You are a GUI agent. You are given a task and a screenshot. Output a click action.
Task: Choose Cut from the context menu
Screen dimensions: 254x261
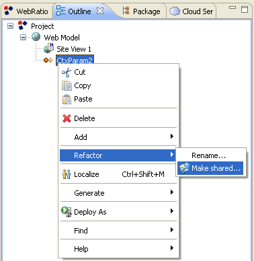tap(118, 72)
